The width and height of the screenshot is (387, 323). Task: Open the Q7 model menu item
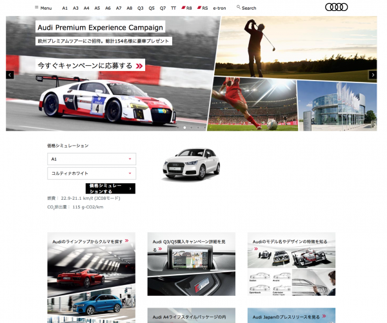(163, 8)
